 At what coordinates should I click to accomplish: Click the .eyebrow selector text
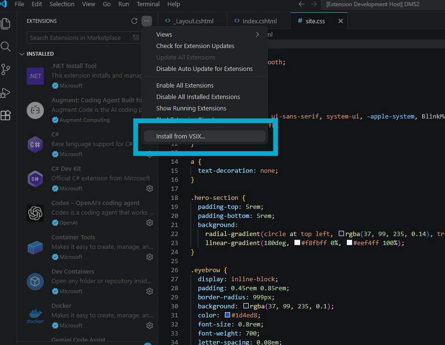(x=205, y=270)
